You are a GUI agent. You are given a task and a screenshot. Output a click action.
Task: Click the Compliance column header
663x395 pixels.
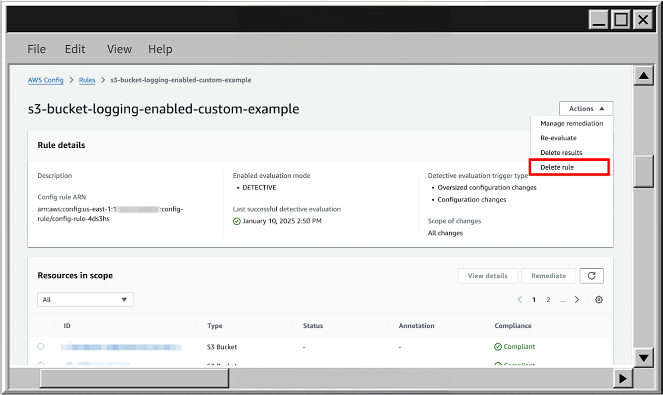pos(513,326)
